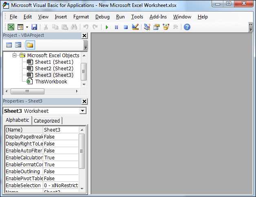This screenshot has height=197, width=256.
Task: Open the Add-Ins menu
Action: click(158, 17)
